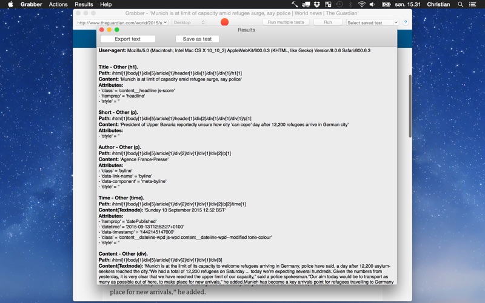Click the 'Agence France-Presse' content line
The image size is (485, 303).
point(133,159)
